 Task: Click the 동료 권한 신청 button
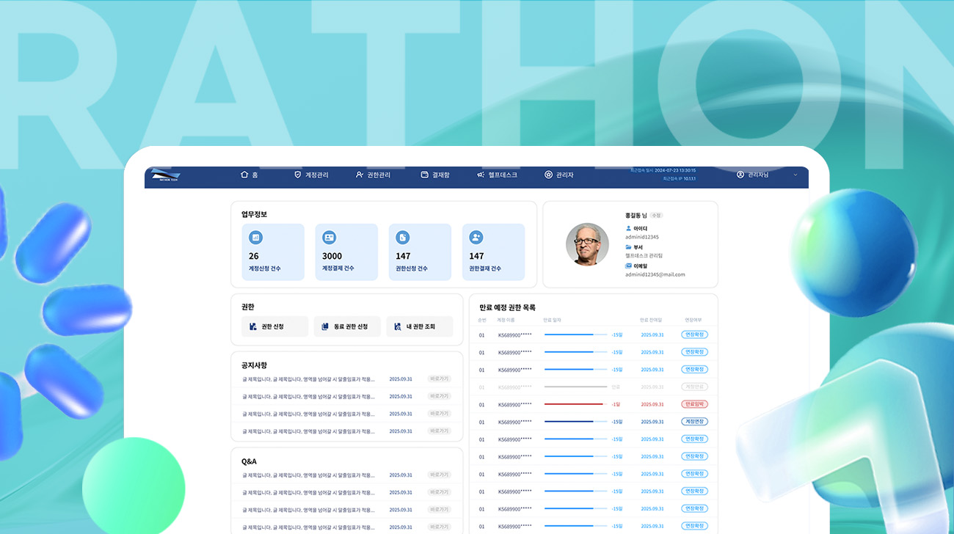[x=347, y=326]
